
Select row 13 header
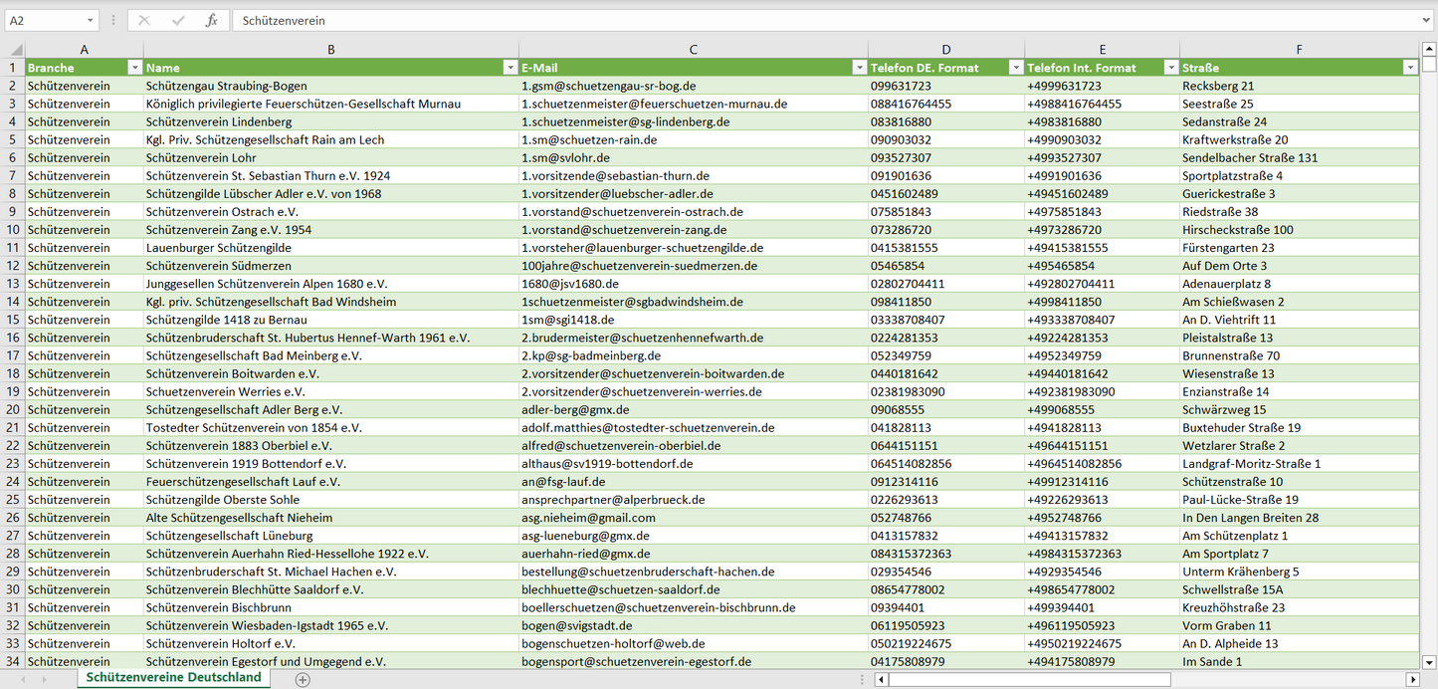[13, 284]
